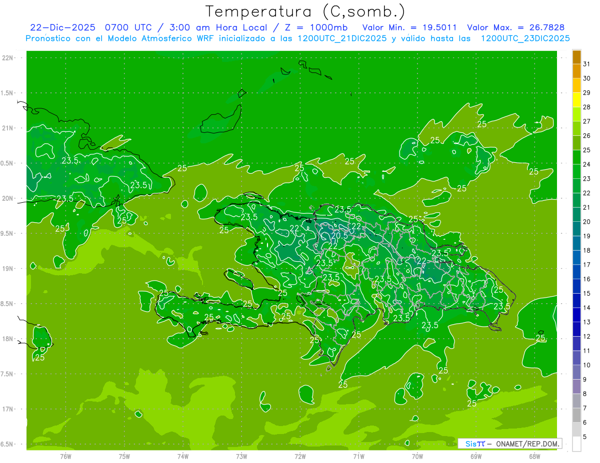Click the 76W longitude axis label
Image resolution: width=600 pixels, height=463 pixels.
click(65, 456)
